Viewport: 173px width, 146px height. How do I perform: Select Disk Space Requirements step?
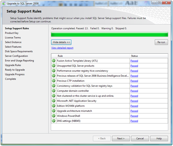19,51
